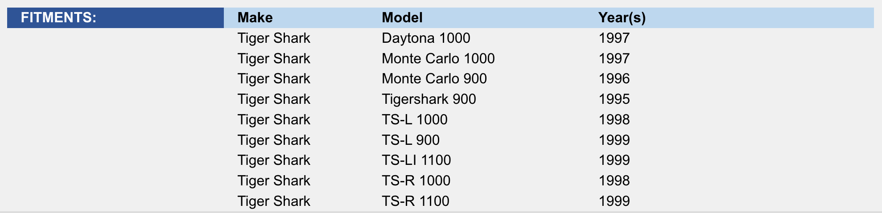882x213 pixels.
Task: Select the TS-LI 1100 model cell
Action: coord(416,160)
